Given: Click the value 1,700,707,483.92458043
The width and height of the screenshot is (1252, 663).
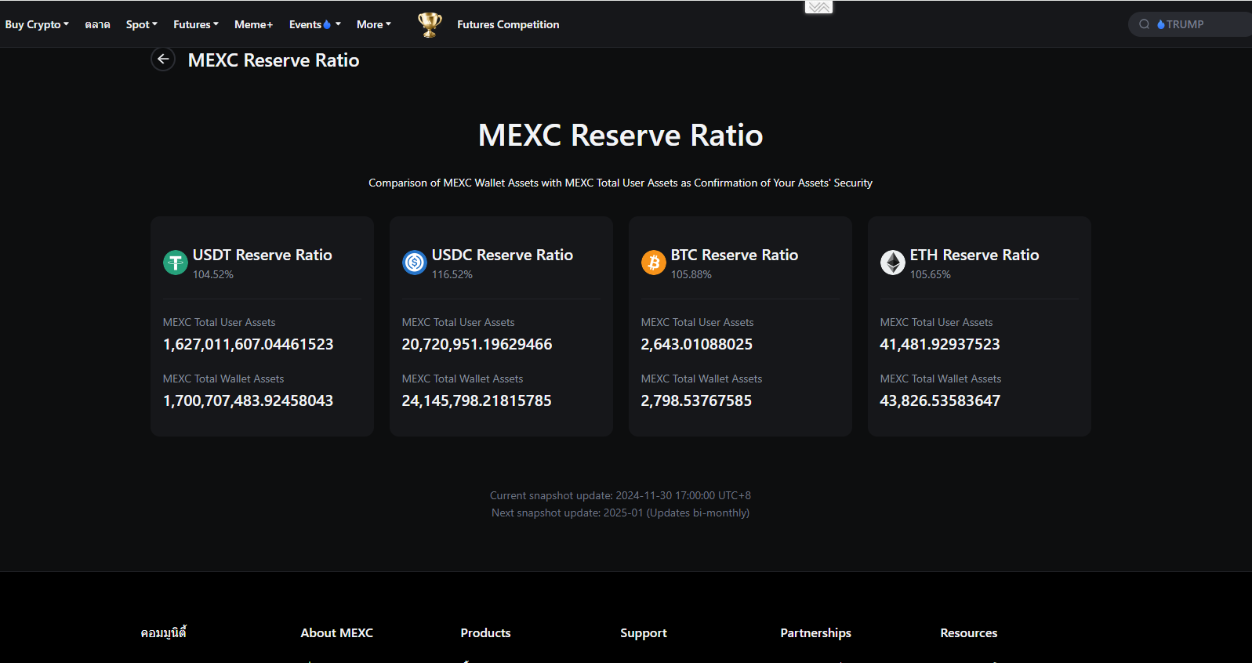Looking at the screenshot, I should click(249, 400).
